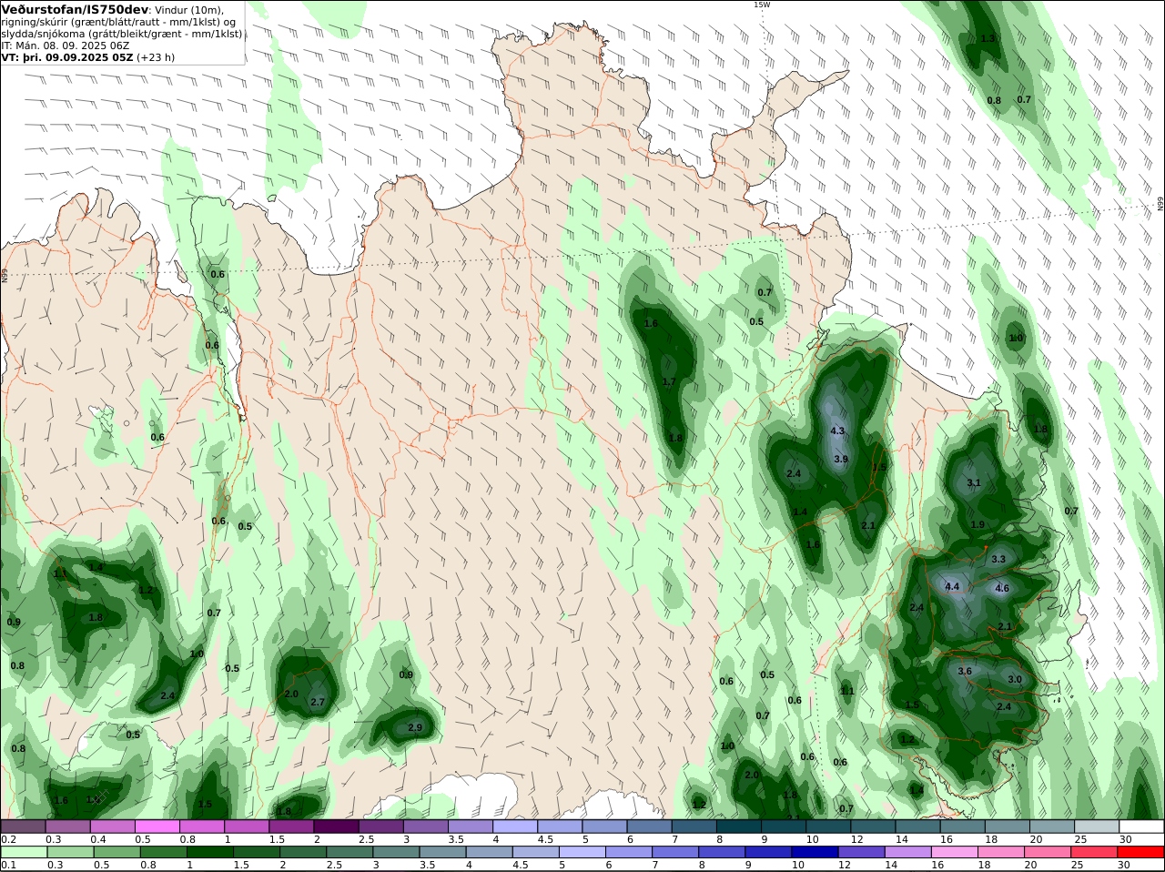
Task: Select darkest purple 2 swatch in upper legend row
Action: click(337, 826)
